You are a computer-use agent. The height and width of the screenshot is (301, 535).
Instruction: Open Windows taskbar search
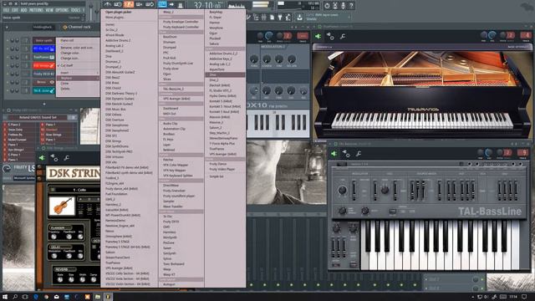(x=15, y=297)
